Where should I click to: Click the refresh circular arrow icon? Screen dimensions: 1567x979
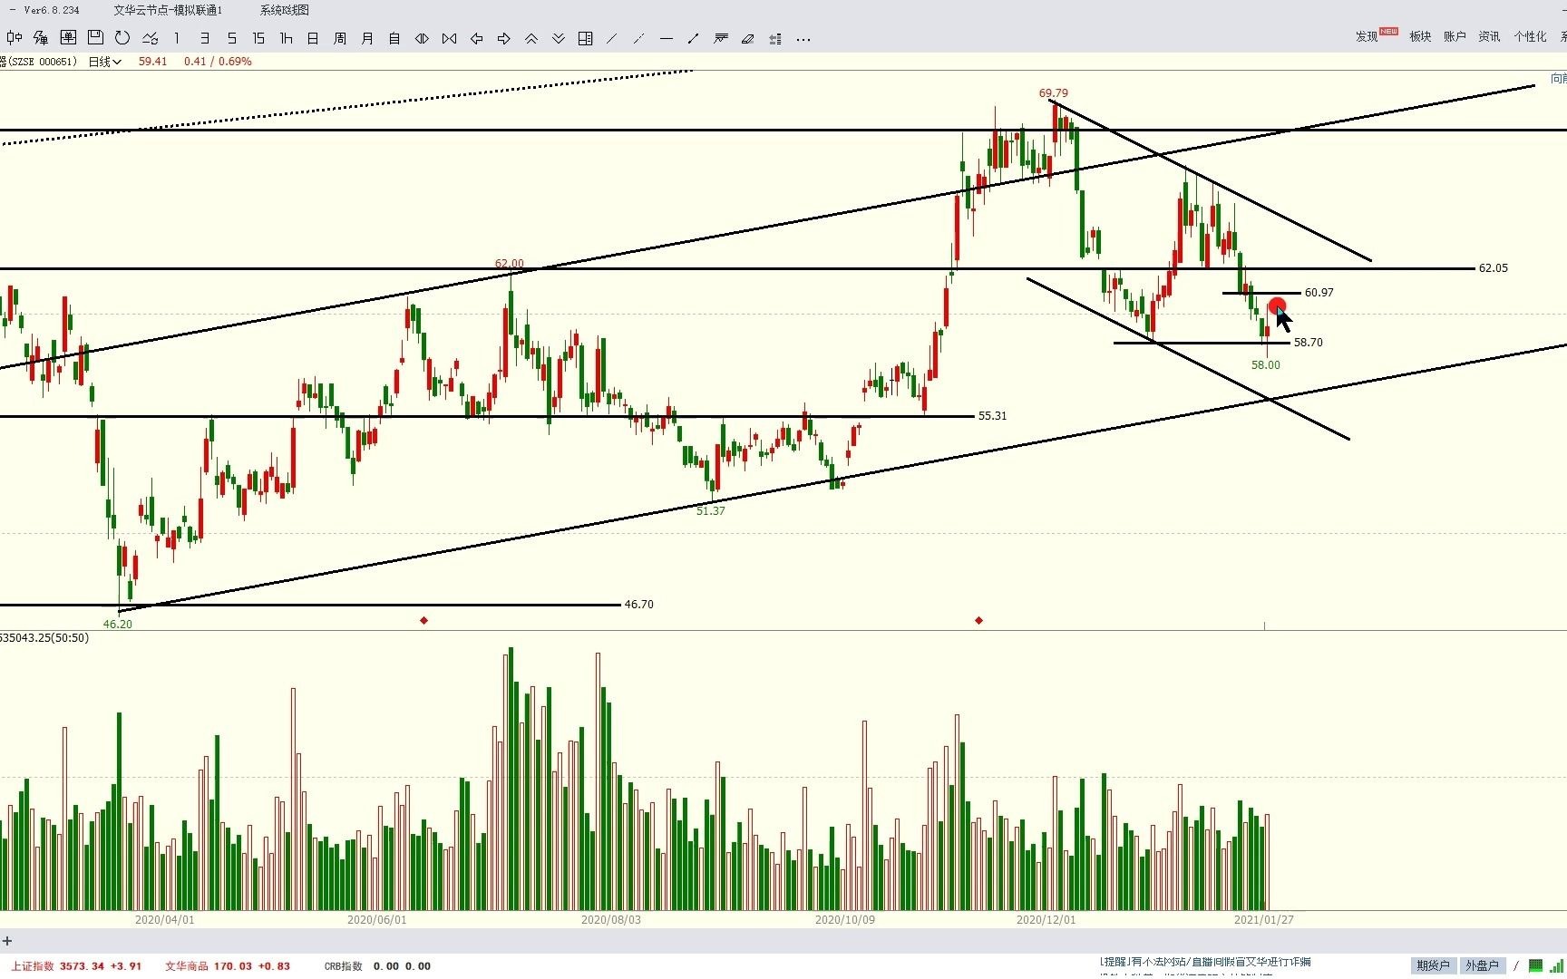(x=122, y=38)
